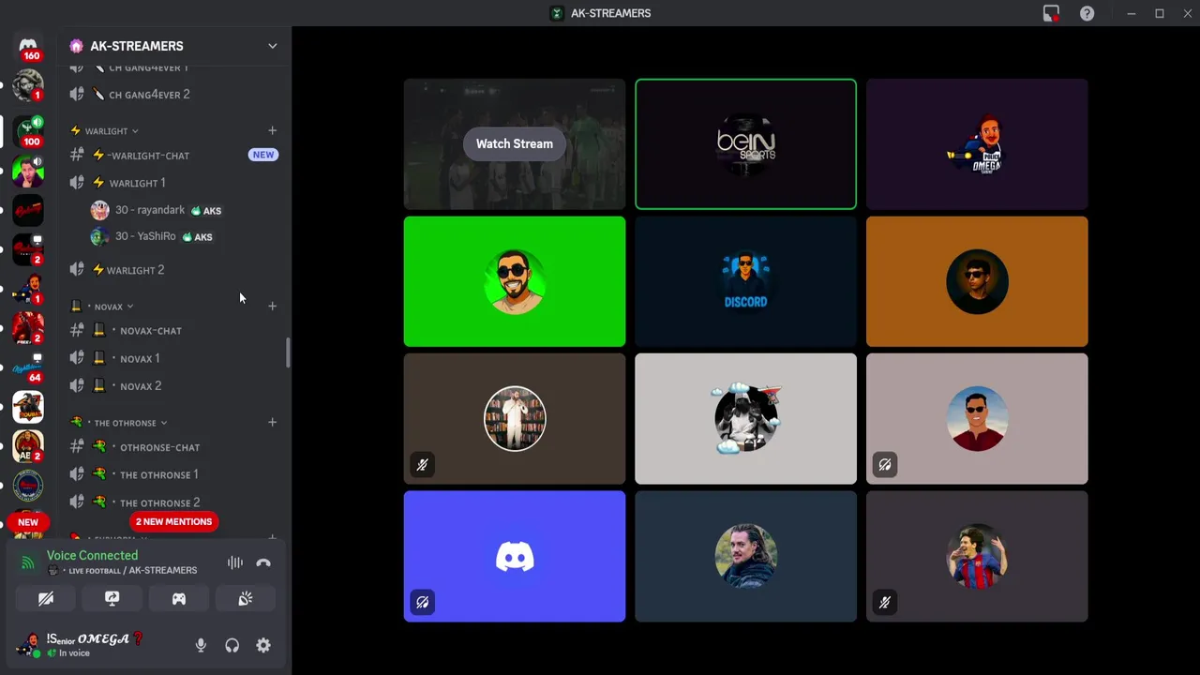Open NOVAX-CHAT text channel
The image size is (1200, 675).
[x=173, y=331]
